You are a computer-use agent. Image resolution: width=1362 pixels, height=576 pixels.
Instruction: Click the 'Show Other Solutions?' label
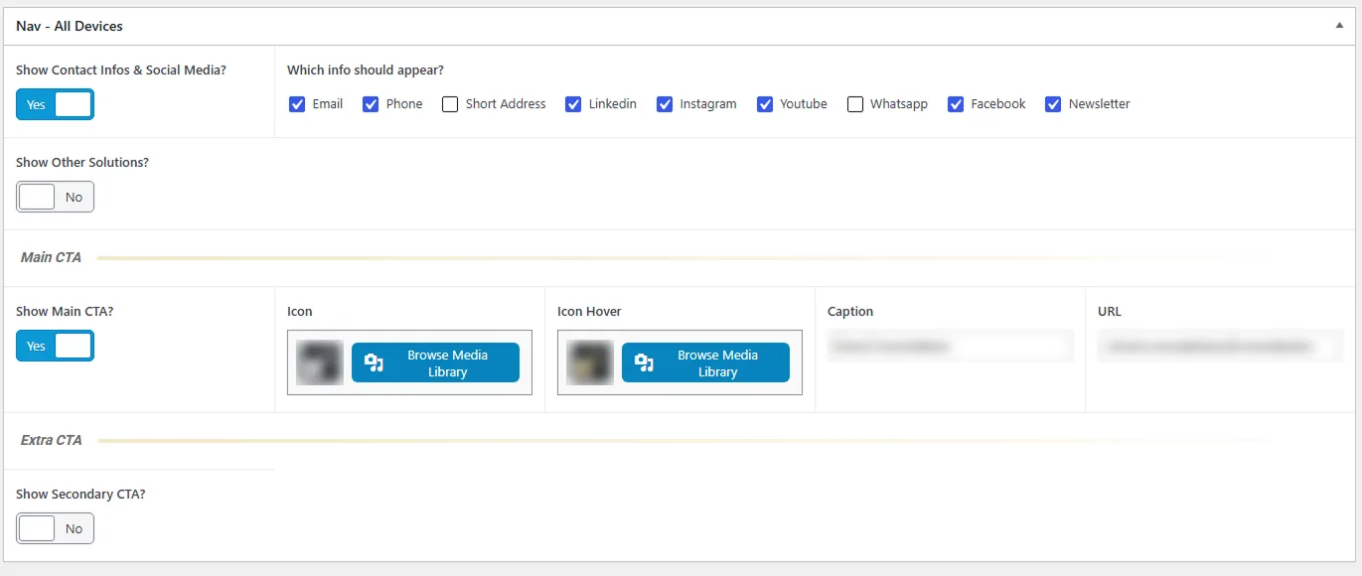[82, 163]
